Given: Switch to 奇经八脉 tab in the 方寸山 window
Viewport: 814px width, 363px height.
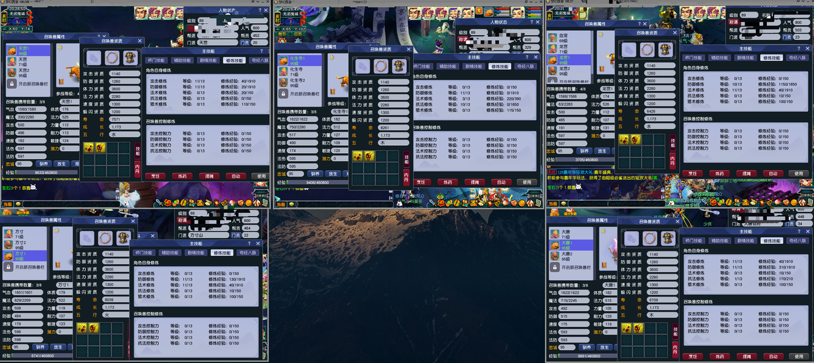Looking at the screenshot, I should click(248, 252).
